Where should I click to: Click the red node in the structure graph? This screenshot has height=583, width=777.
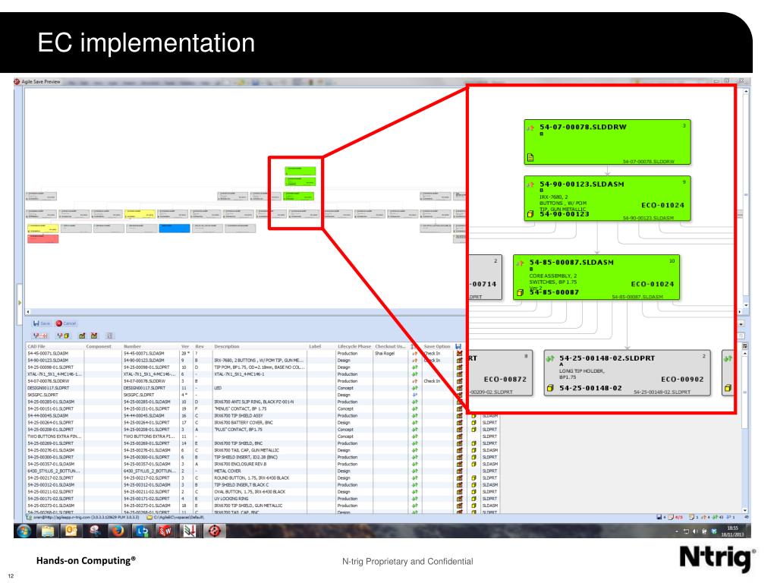coord(43,239)
